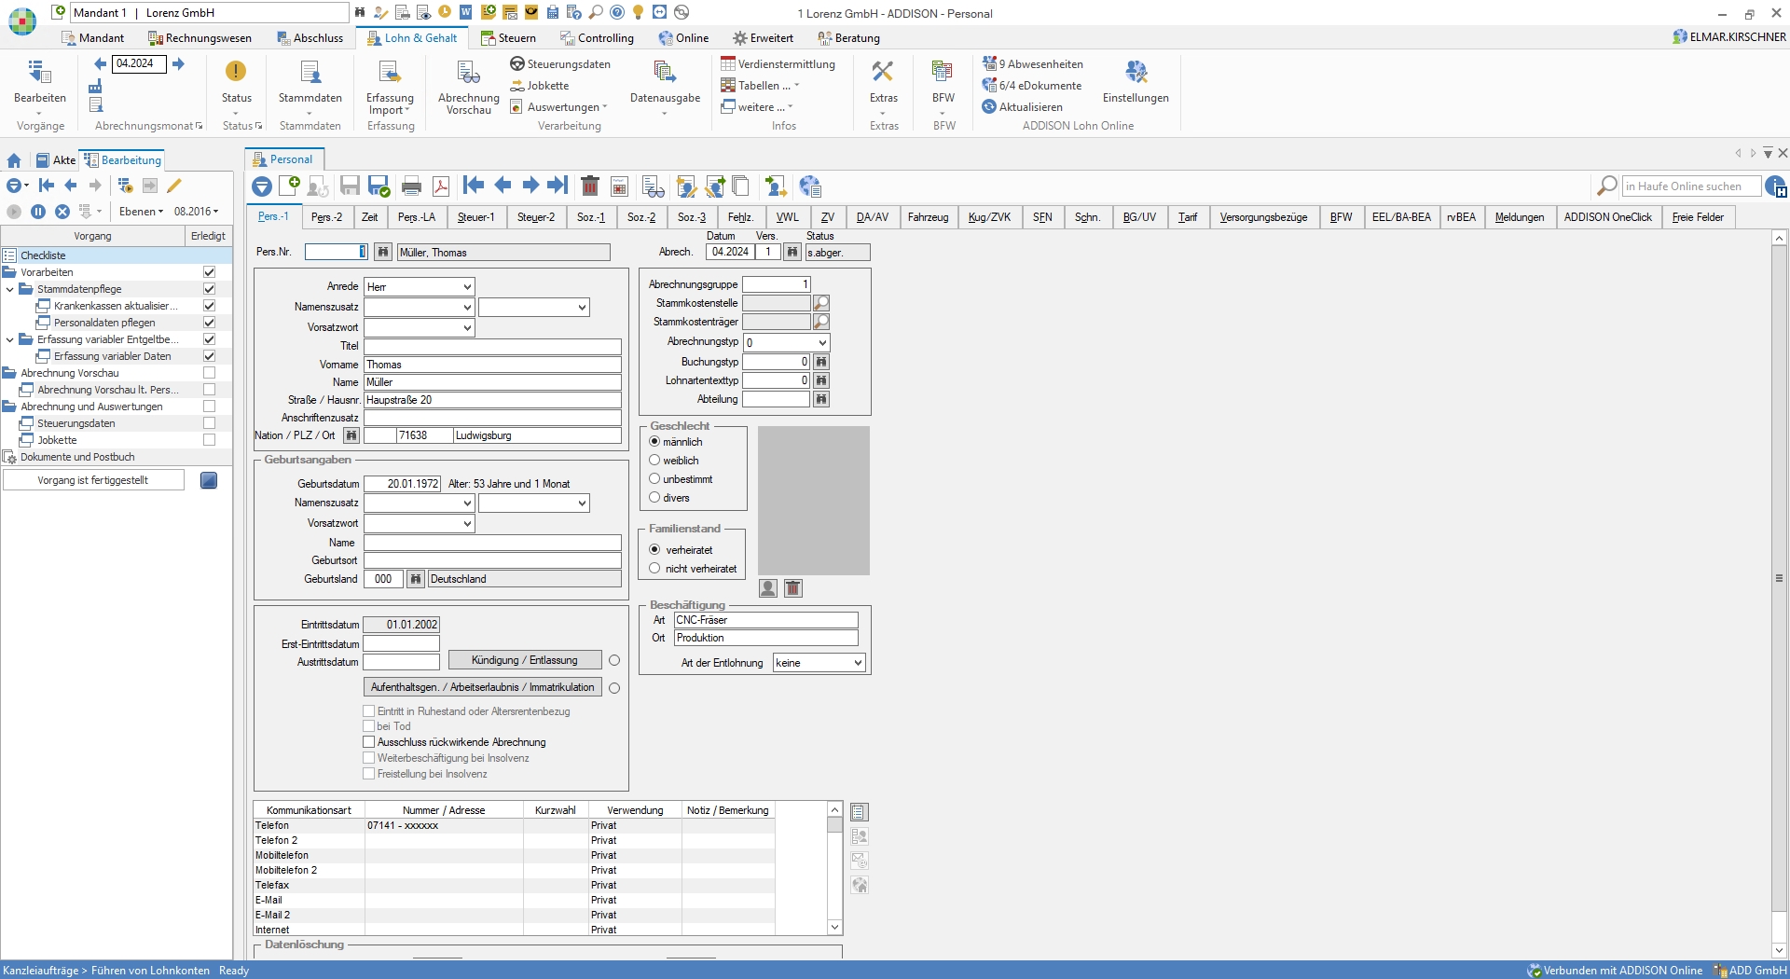
Task: Open Status with the exclamation icon
Action: [236, 73]
